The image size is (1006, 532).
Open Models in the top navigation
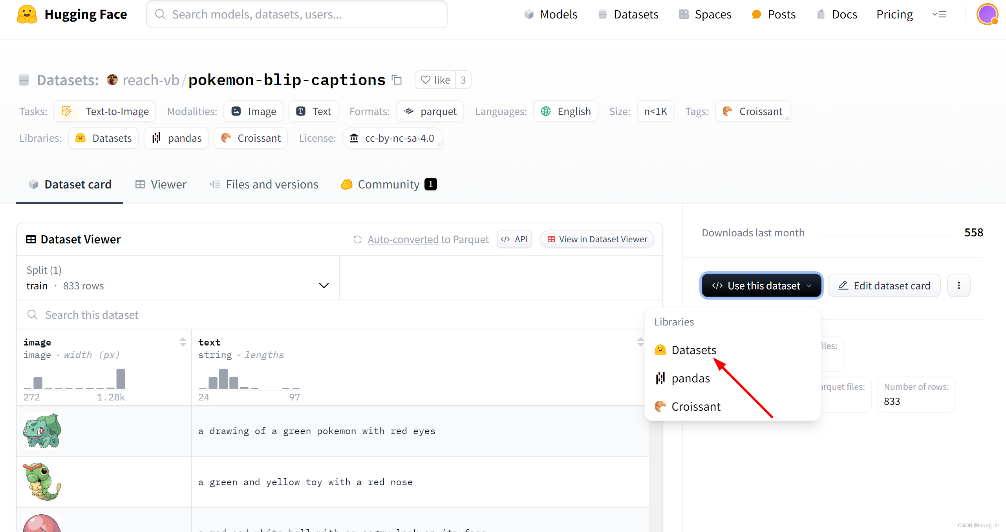(551, 14)
